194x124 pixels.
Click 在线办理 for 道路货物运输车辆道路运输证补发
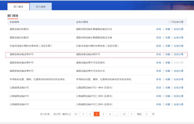coord(179,29)
